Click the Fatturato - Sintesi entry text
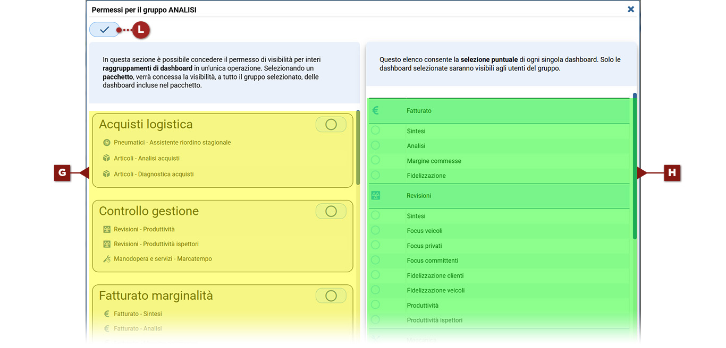 click(x=138, y=314)
